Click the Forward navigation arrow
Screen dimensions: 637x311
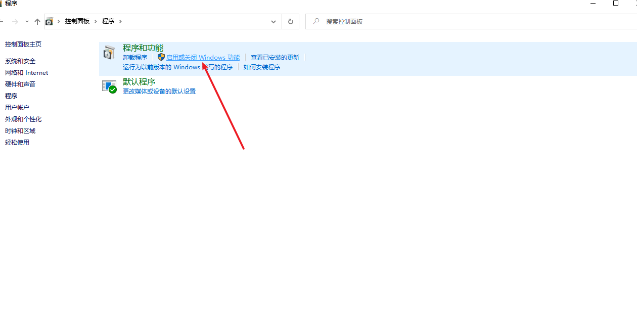pos(15,22)
